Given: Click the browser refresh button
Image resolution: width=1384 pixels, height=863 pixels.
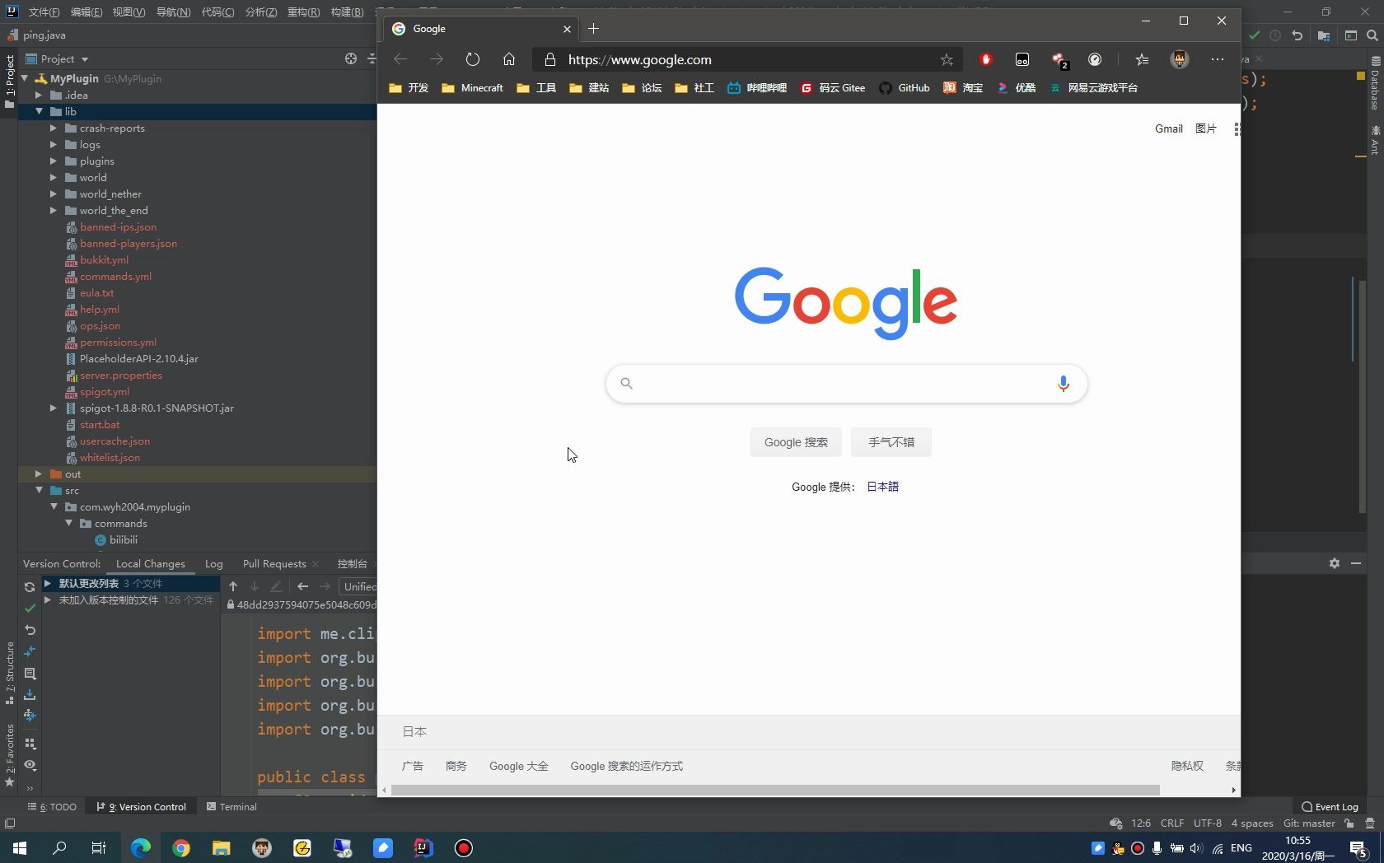Looking at the screenshot, I should click(x=472, y=59).
